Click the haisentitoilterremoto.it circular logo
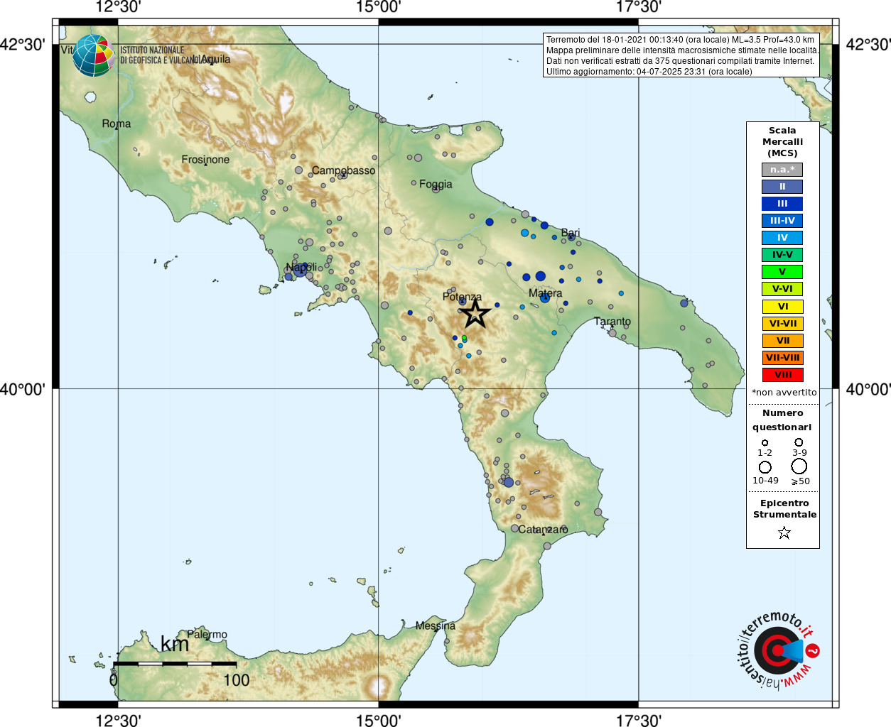Viewport: 891px width, 727px height. pos(778,650)
